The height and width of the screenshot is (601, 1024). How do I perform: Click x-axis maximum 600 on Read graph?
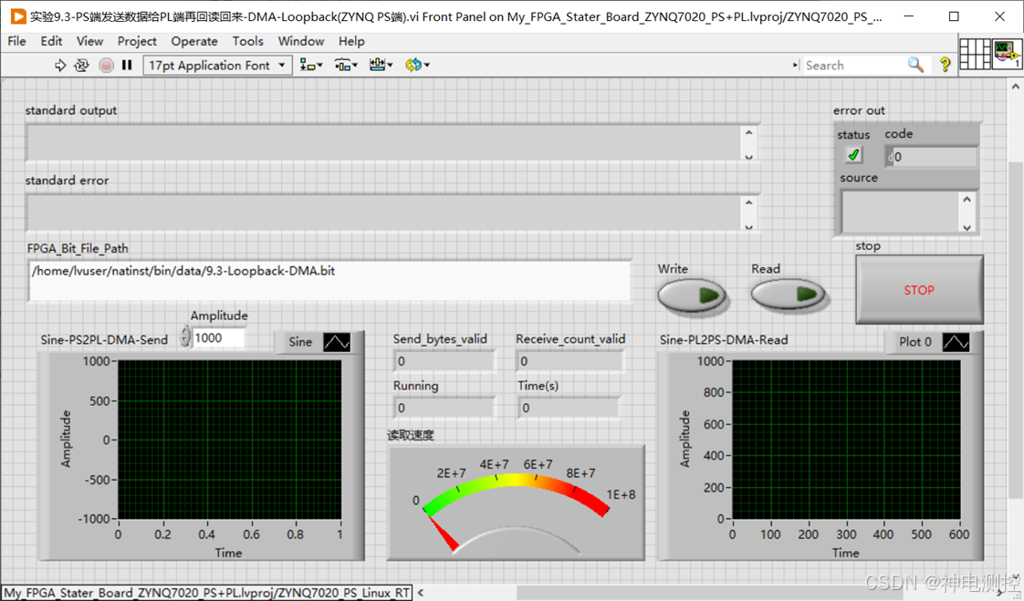point(958,534)
